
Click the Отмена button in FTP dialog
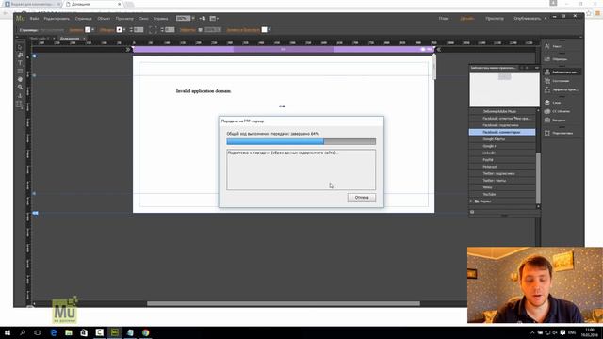(x=362, y=197)
